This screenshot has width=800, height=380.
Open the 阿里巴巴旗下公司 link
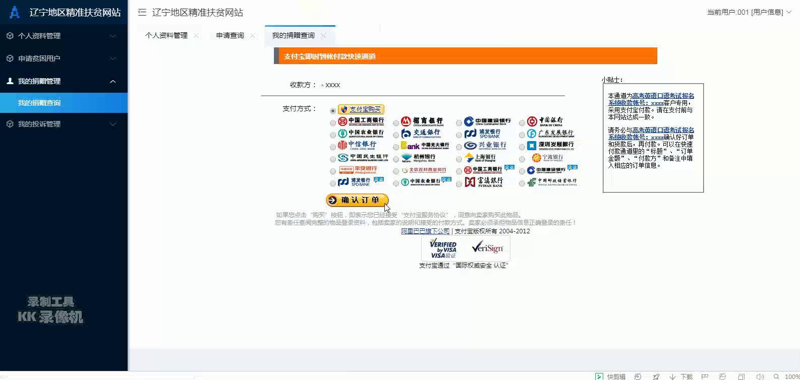point(425,231)
